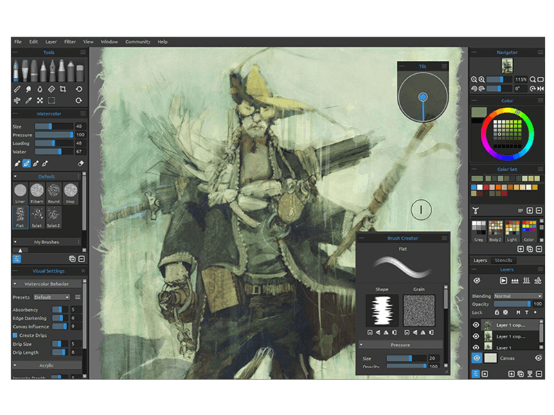Pick the eyedropper color picker tool
The width and height of the screenshot is (554, 415).
click(28, 100)
